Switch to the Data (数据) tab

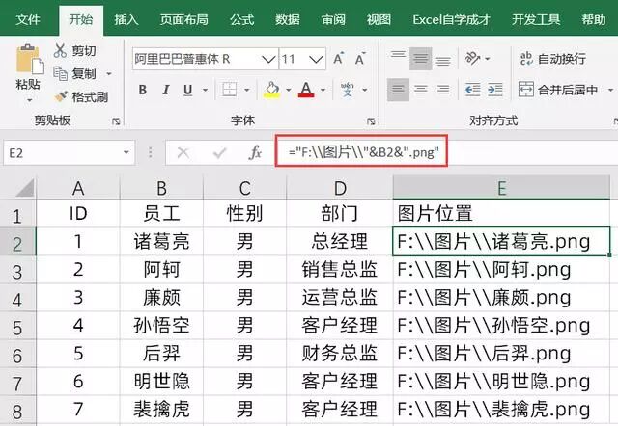tap(288, 19)
